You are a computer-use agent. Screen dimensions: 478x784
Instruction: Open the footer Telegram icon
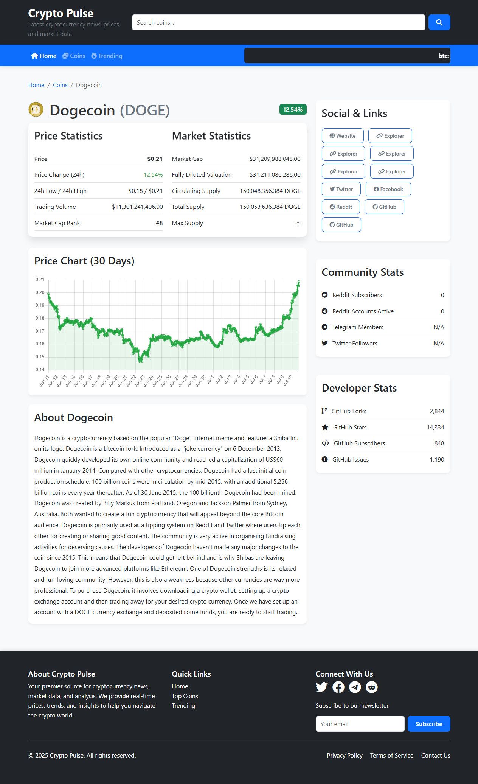[355, 687]
